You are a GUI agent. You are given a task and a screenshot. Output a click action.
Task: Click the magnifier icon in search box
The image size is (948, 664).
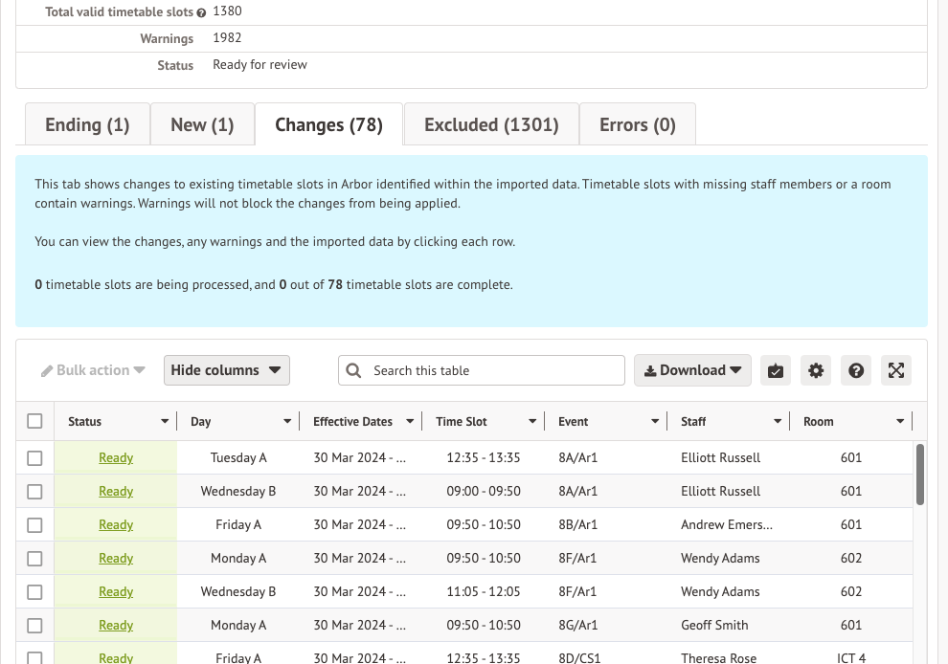tap(353, 370)
